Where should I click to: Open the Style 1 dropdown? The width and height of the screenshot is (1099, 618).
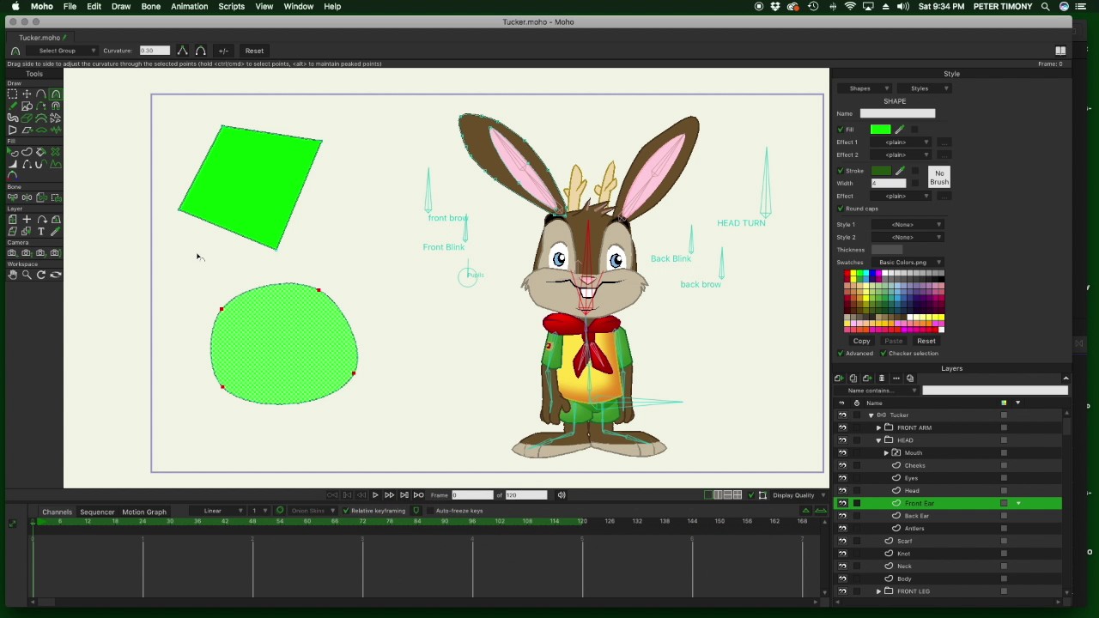[x=907, y=225]
